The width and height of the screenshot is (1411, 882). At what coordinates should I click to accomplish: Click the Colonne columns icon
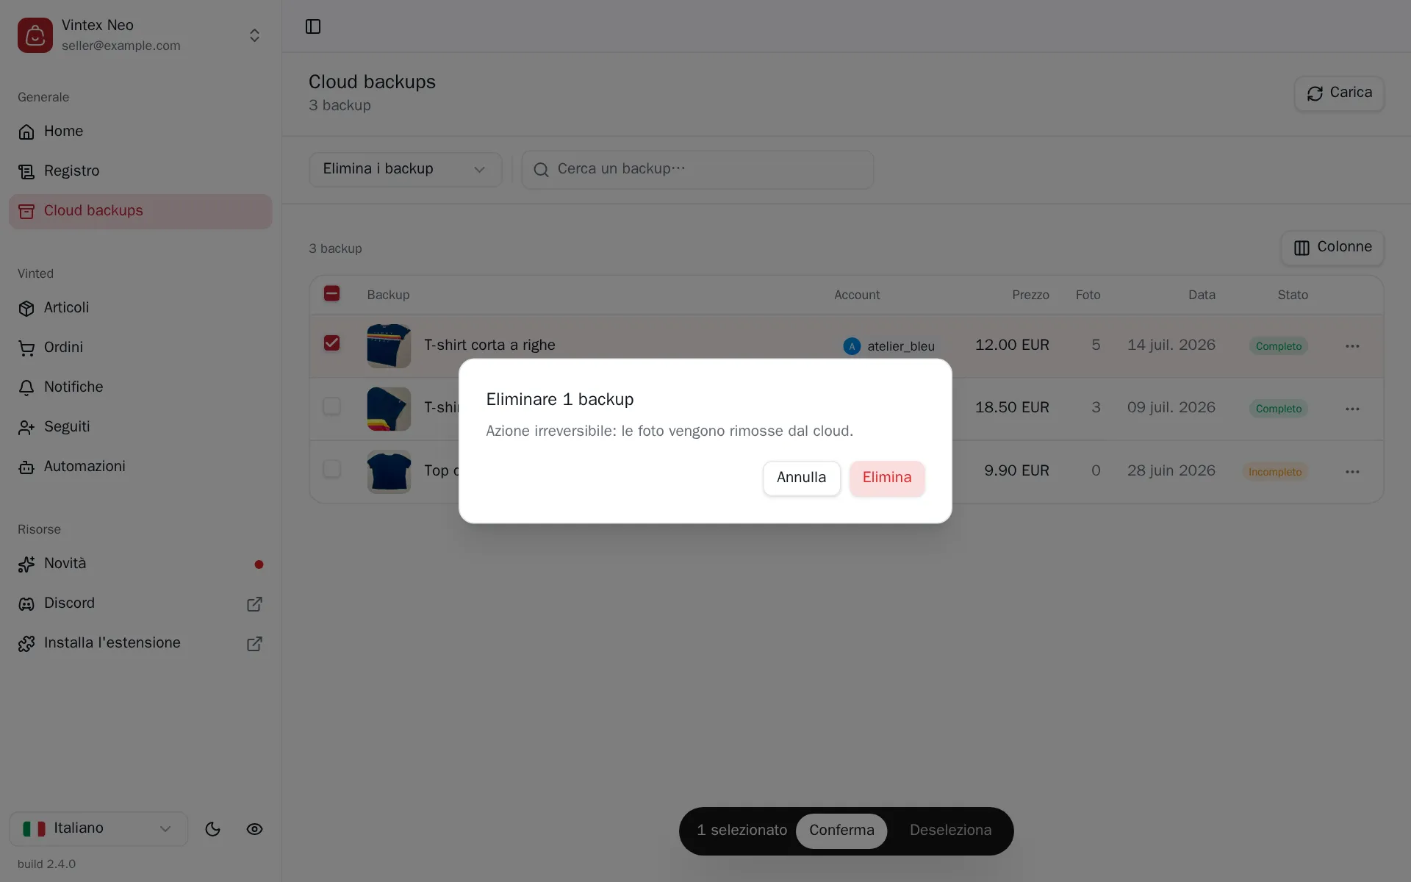tap(1302, 248)
